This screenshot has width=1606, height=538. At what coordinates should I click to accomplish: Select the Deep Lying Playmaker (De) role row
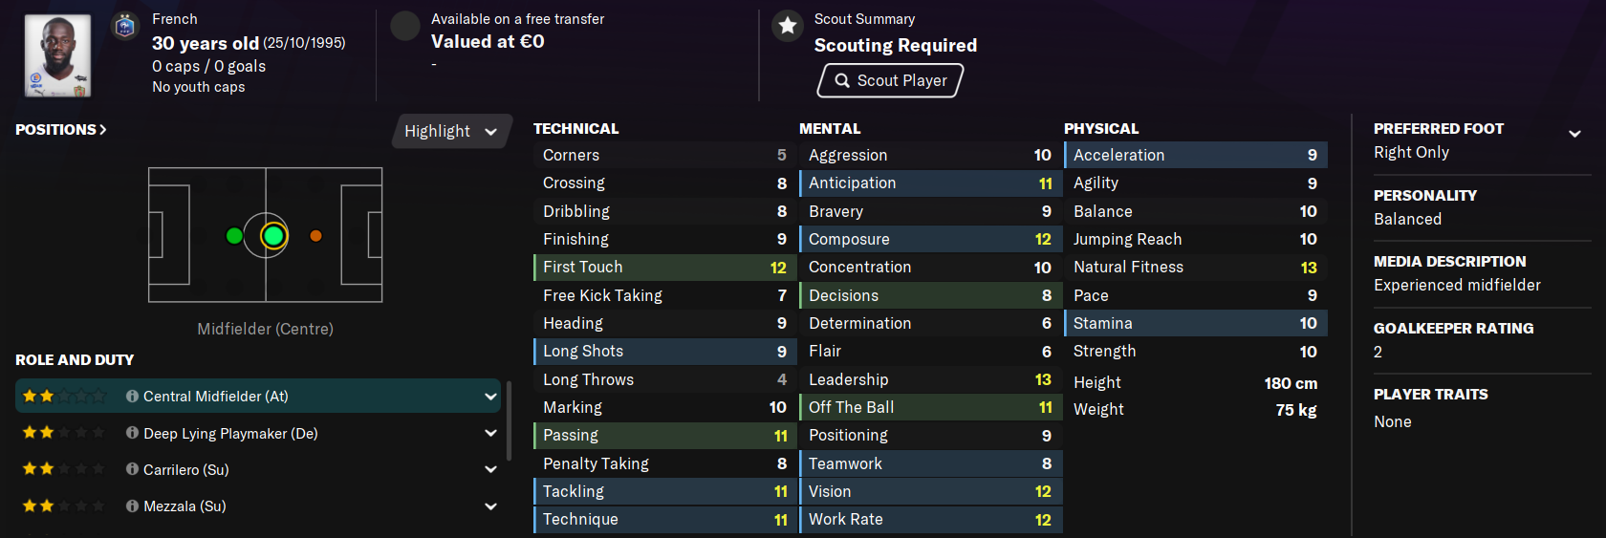[x=258, y=433]
